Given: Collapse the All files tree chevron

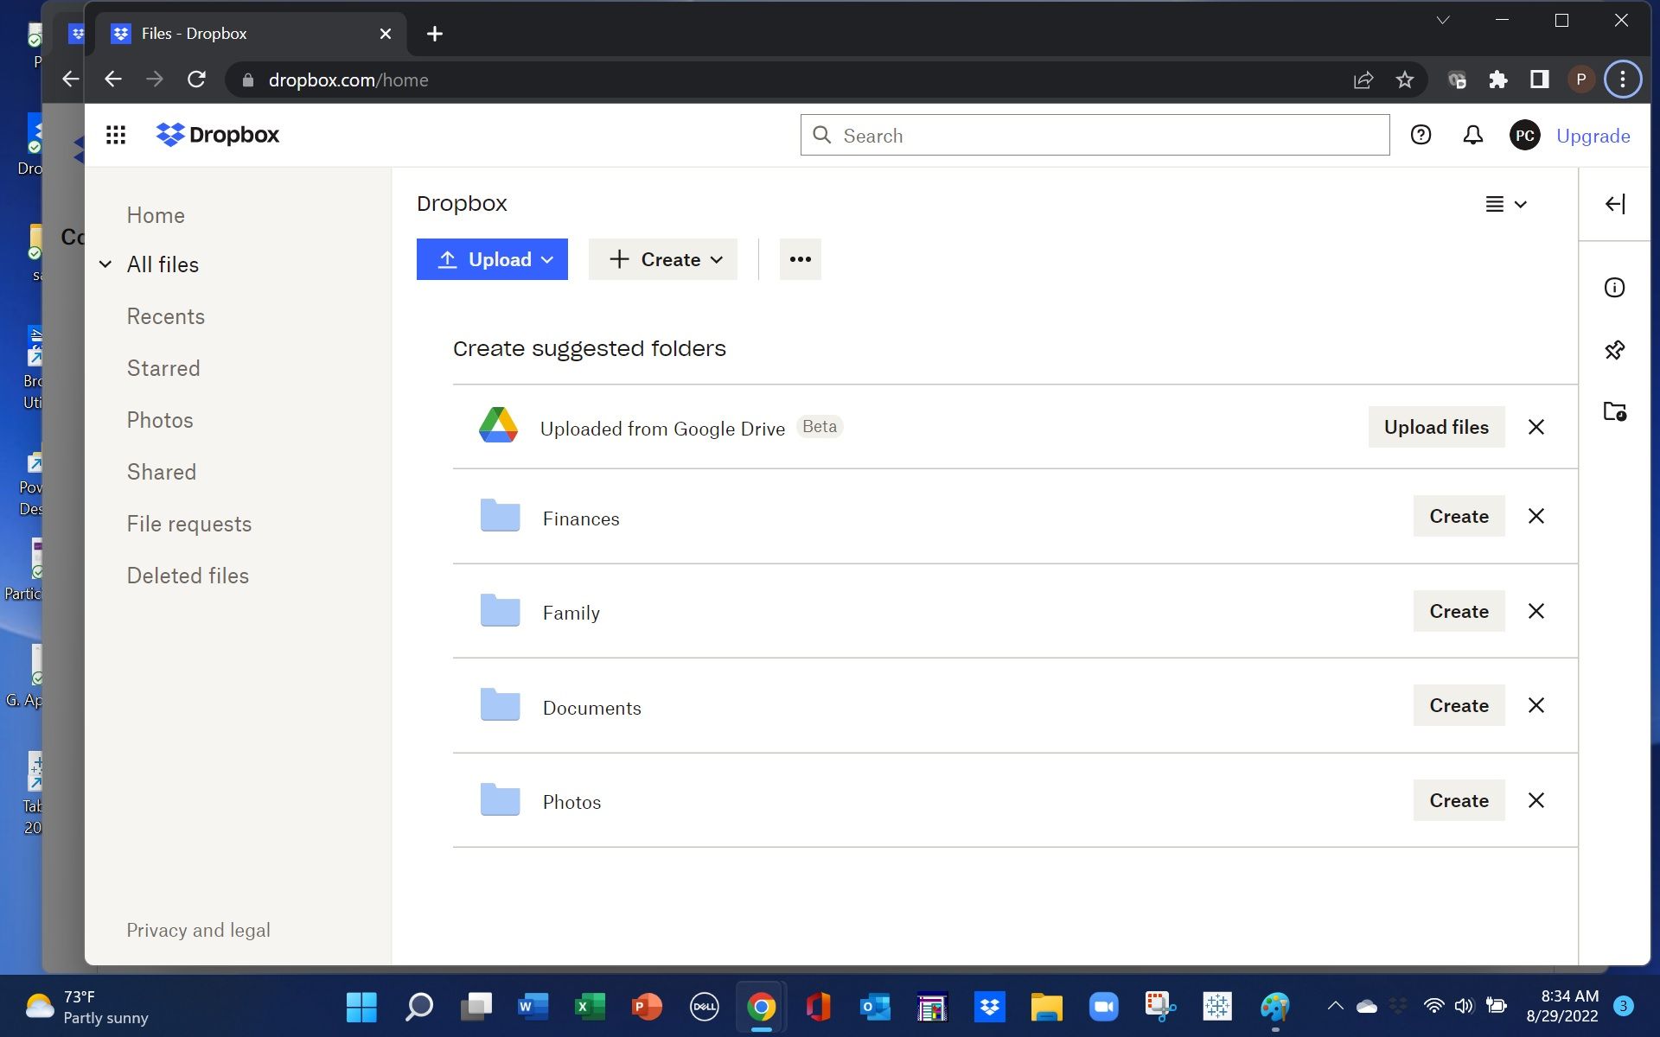Looking at the screenshot, I should (x=105, y=264).
